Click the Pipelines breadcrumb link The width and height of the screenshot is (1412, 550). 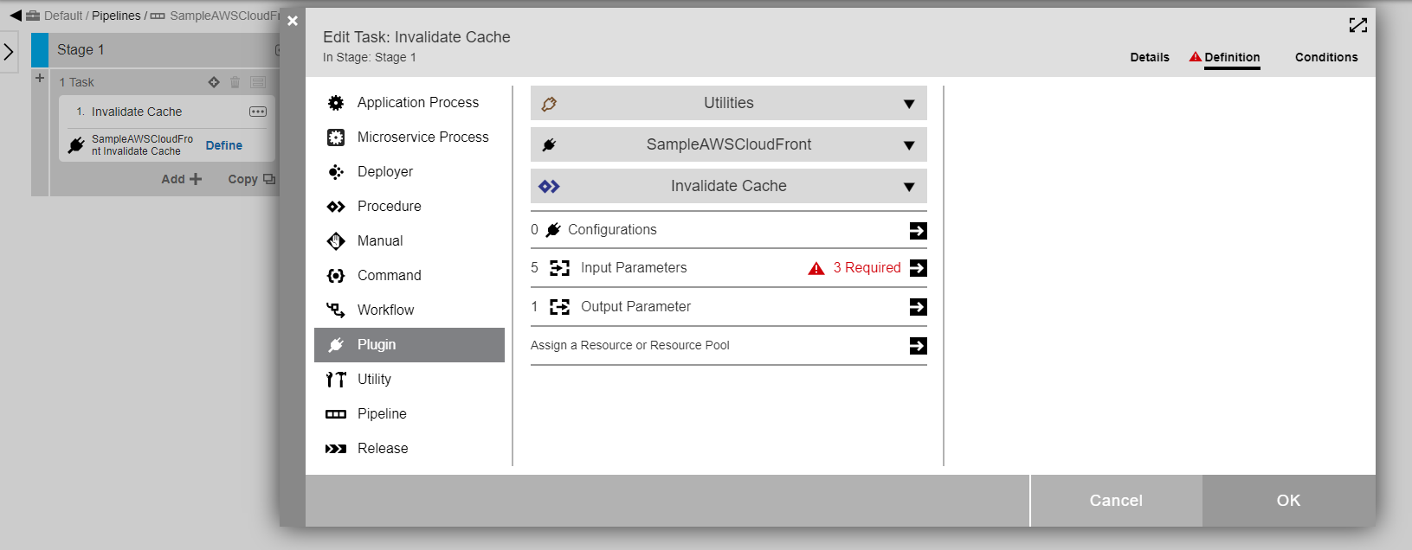coord(116,16)
